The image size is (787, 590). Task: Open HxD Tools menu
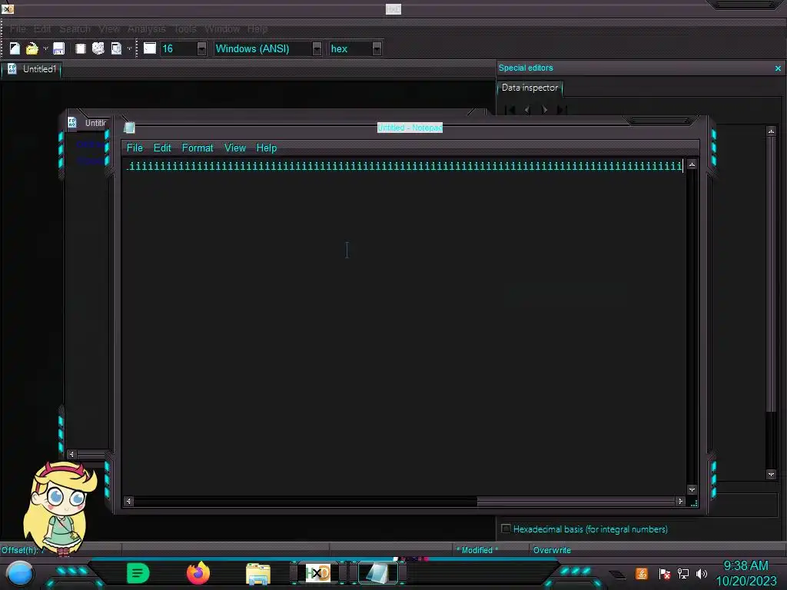(x=185, y=29)
